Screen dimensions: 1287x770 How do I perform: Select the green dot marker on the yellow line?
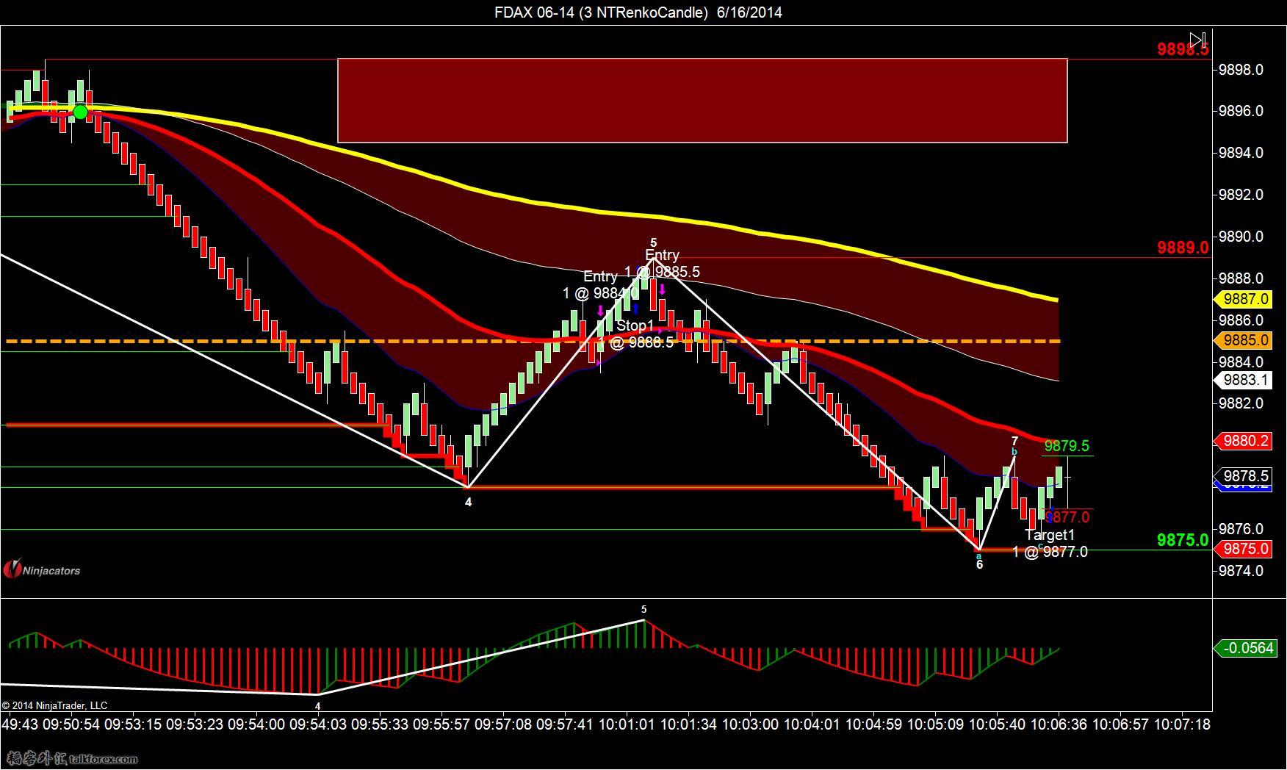(x=80, y=112)
